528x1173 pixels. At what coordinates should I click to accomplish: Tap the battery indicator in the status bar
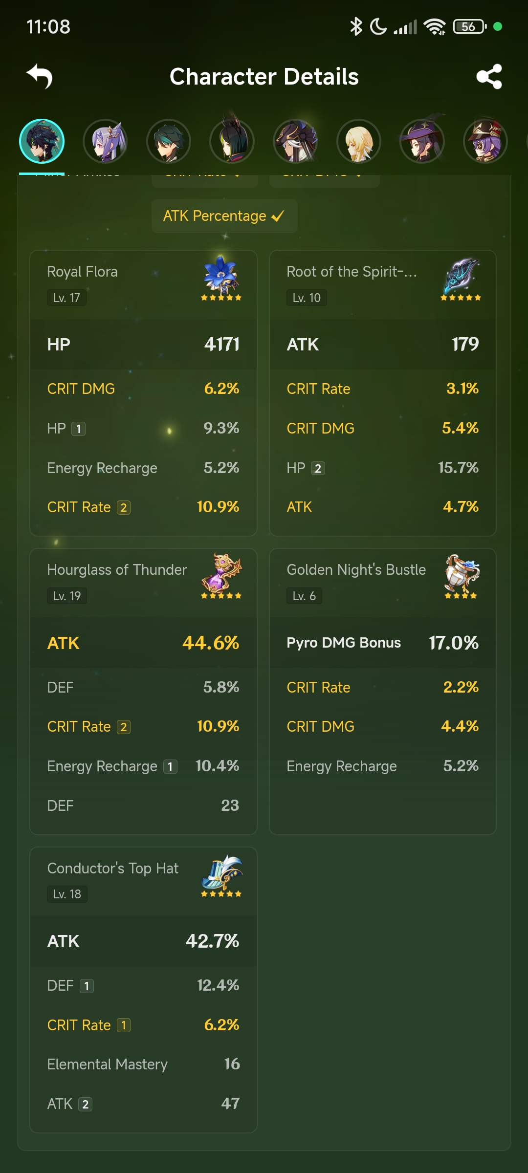[x=469, y=27]
